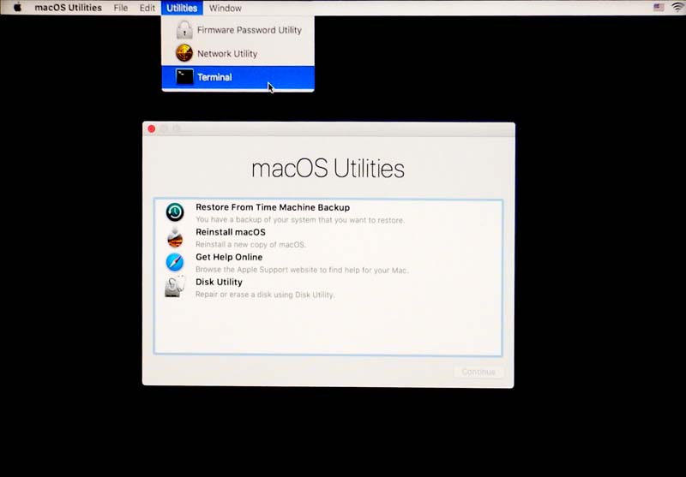Open the File menu

(x=120, y=8)
